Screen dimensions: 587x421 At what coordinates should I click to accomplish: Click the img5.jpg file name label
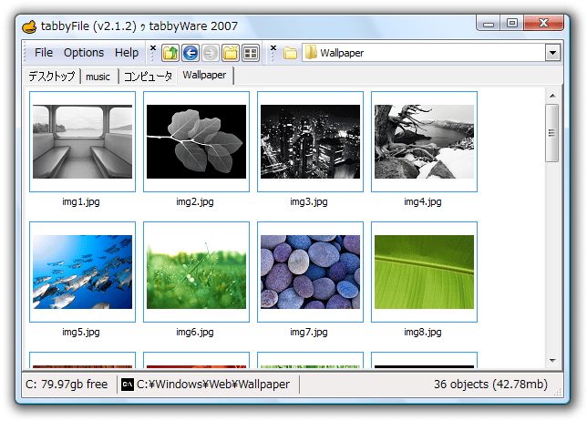click(81, 333)
